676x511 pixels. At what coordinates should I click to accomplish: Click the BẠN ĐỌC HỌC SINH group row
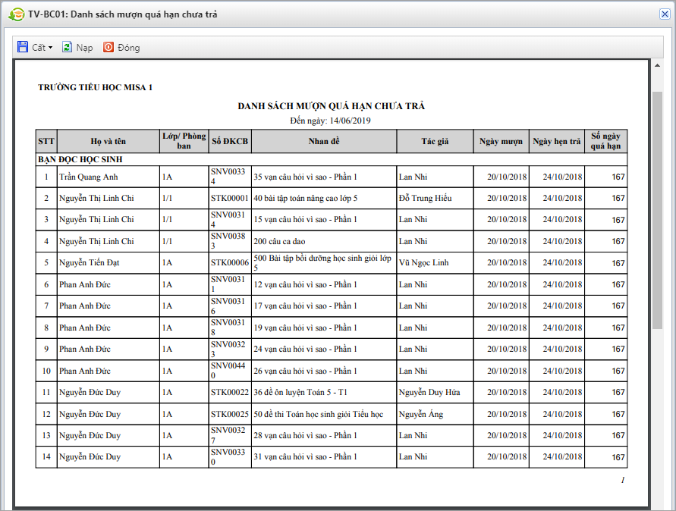click(331, 159)
